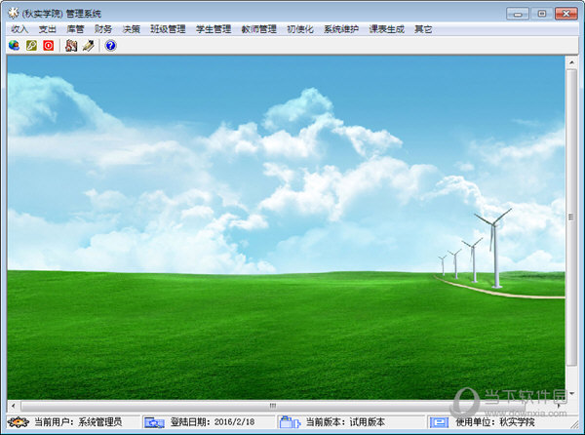Screen dimensions: 585x435
Task: Open the 学生管理 menu
Action: pos(214,29)
